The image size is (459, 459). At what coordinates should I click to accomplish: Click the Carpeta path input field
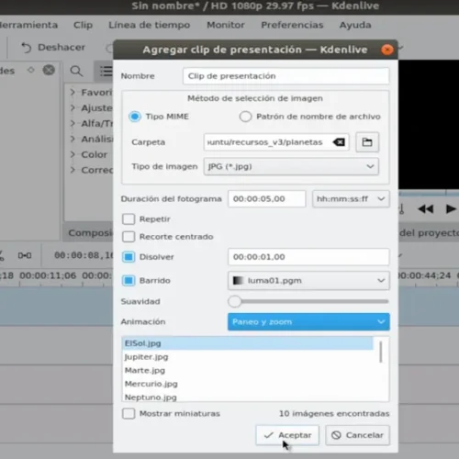[276, 142]
